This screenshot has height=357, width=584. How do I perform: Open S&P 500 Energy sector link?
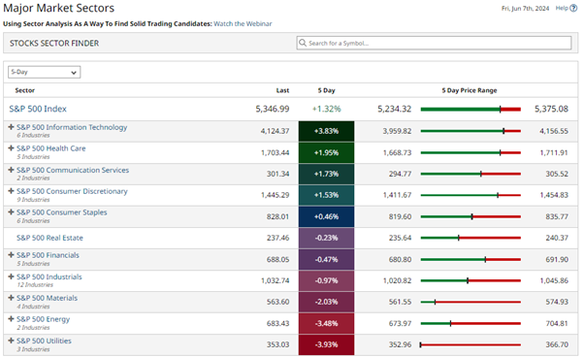(x=44, y=319)
